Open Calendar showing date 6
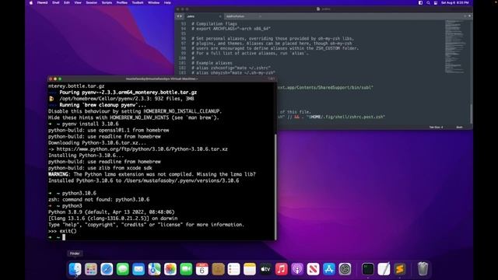 pyautogui.click(x=202, y=269)
